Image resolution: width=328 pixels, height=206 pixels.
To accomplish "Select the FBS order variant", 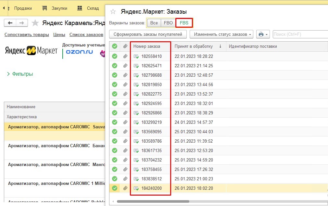I will (184, 23).
